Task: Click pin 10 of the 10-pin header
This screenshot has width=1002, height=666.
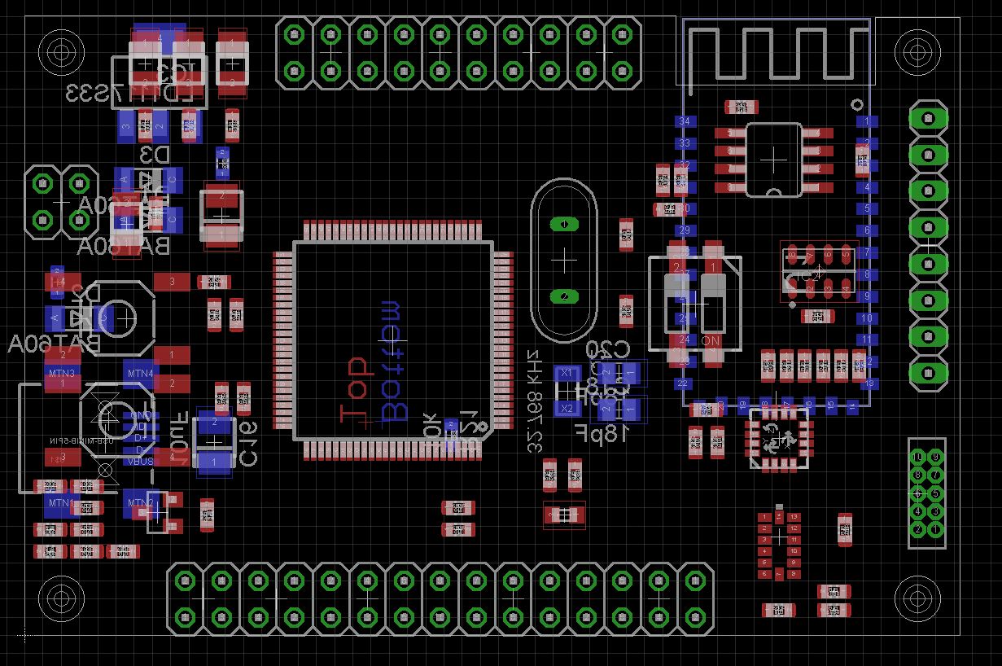Action: coord(917,457)
